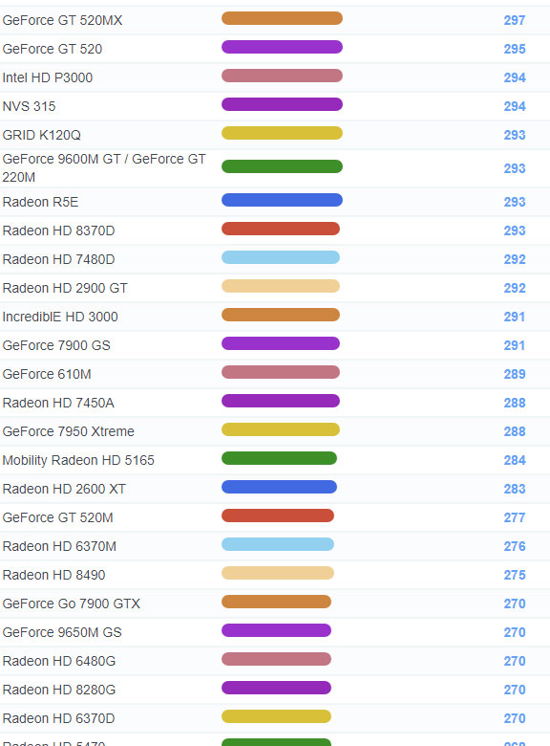Click score 293 for GRID K120Q
The image size is (550, 746).
(x=515, y=135)
